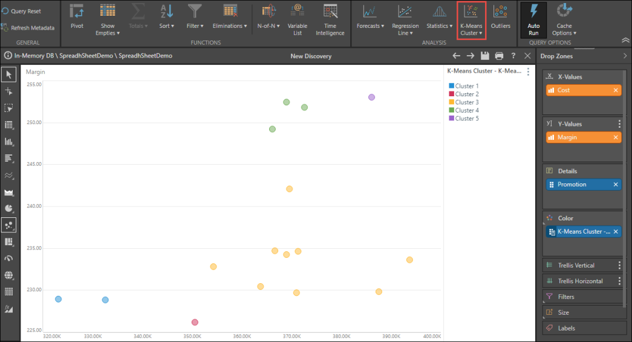The image size is (632, 342).
Task: Click the globe map chart icon
Action: coord(9,275)
